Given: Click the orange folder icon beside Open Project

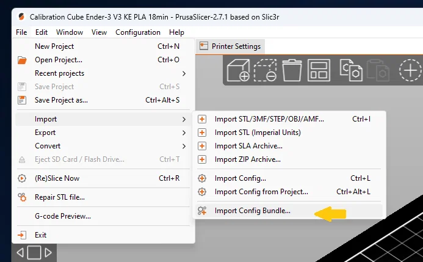Looking at the screenshot, I should click(22, 60).
